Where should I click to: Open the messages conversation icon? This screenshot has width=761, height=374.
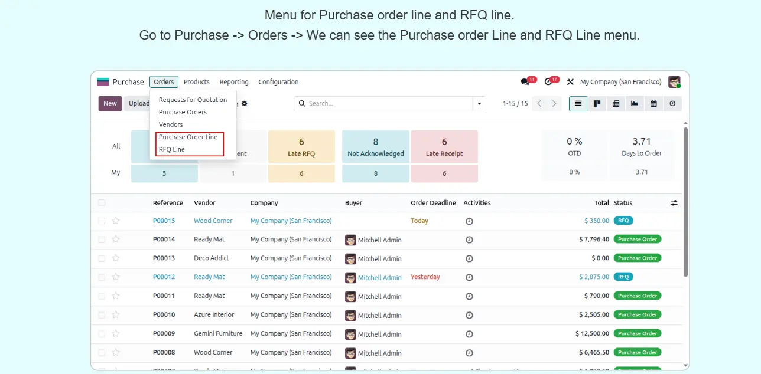pyautogui.click(x=525, y=82)
